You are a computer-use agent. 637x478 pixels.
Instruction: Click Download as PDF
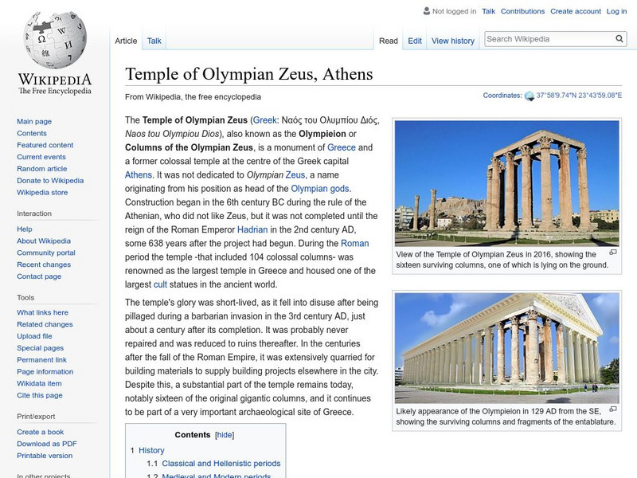47,444
